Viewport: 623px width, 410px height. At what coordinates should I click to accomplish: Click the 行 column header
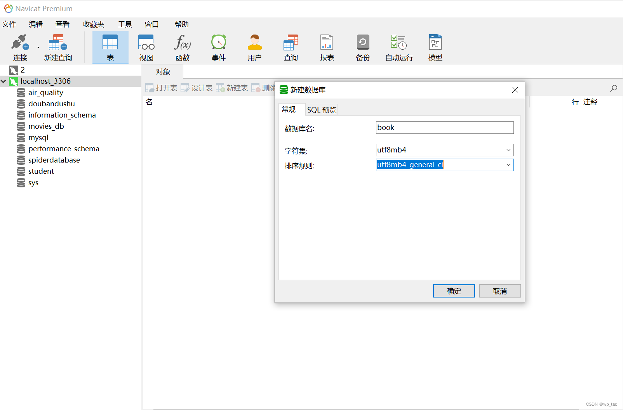575,102
